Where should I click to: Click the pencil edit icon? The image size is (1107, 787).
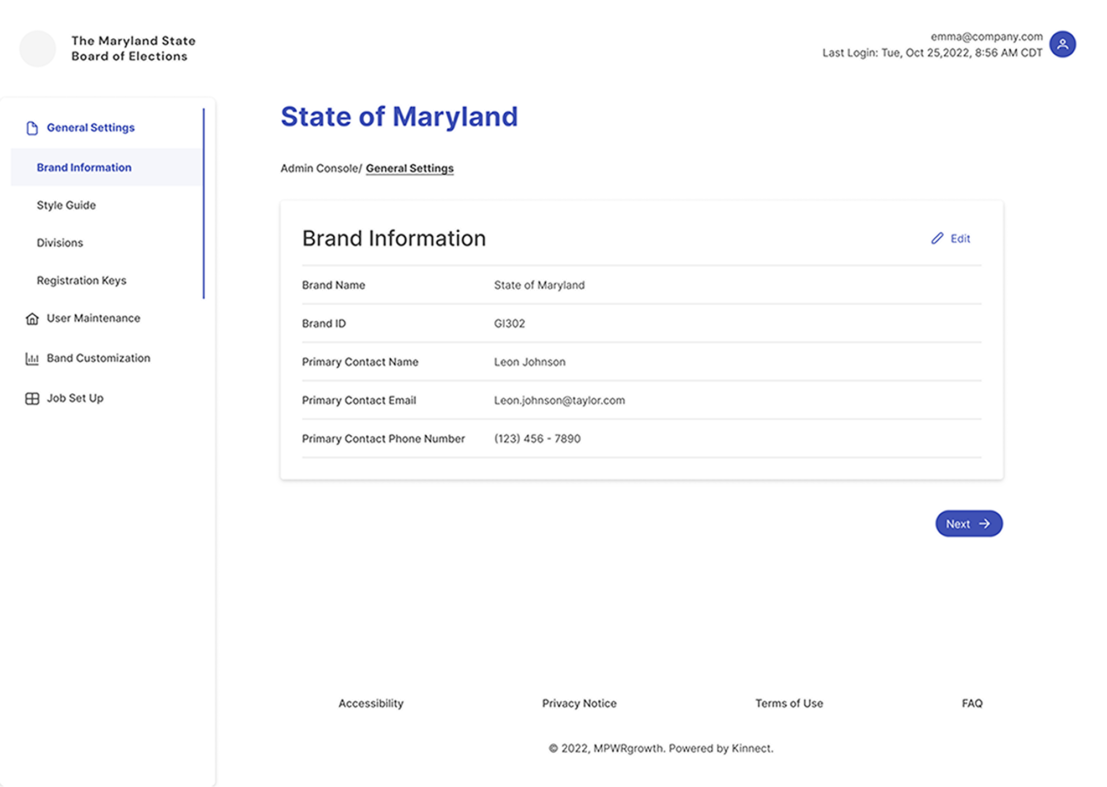(937, 238)
